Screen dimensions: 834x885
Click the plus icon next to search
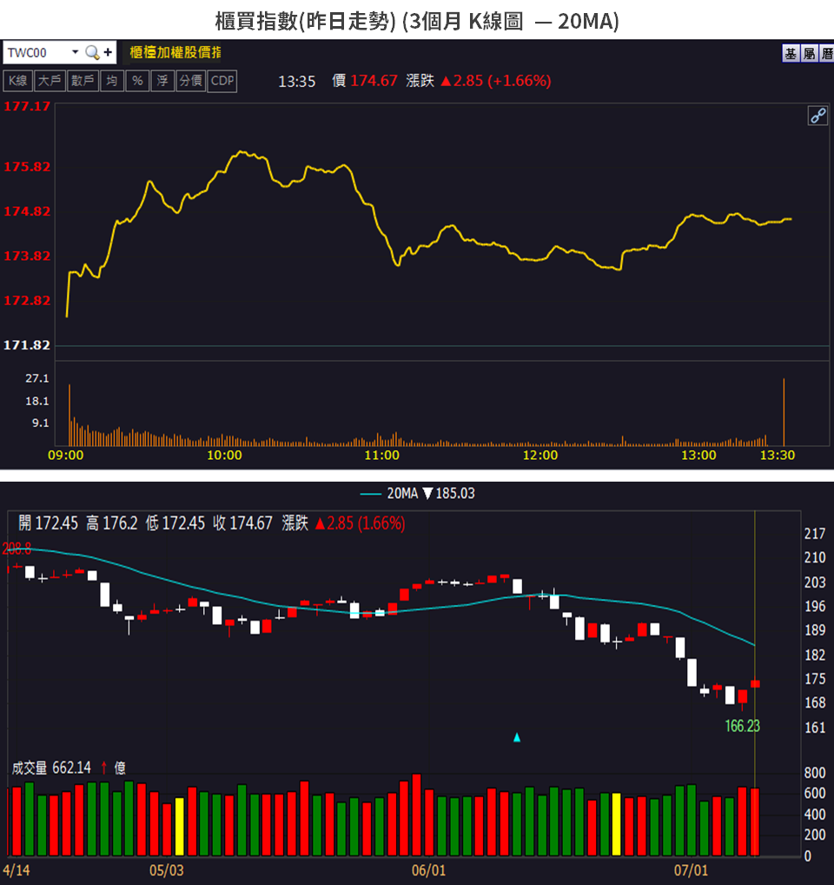pyautogui.click(x=108, y=52)
